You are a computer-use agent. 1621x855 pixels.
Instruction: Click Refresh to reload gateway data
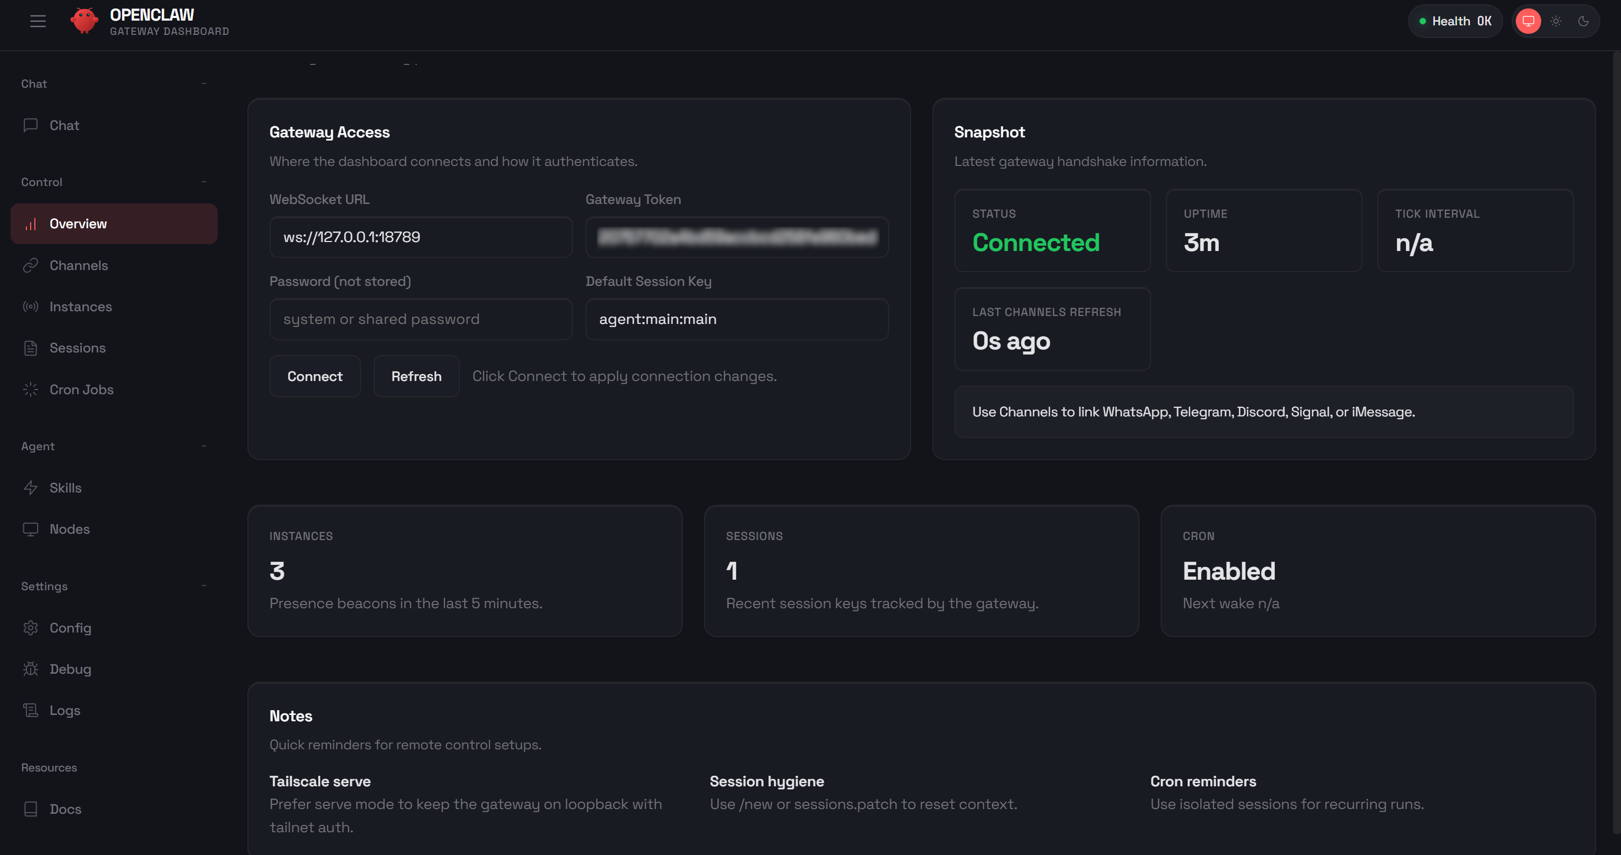coord(416,376)
